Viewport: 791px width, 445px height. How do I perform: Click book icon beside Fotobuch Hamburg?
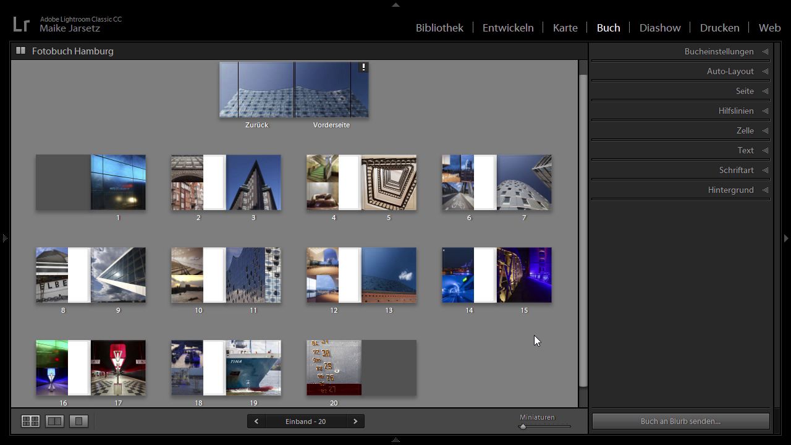(20, 51)
